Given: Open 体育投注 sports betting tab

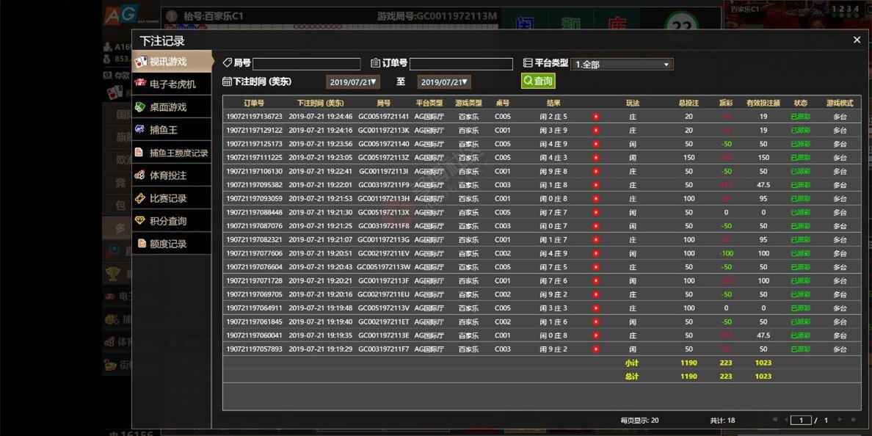Looking at the screenshot, I should tap(172, 175).
